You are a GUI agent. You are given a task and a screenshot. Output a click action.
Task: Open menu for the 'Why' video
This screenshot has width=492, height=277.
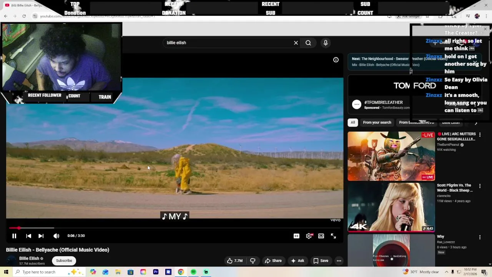480,237
